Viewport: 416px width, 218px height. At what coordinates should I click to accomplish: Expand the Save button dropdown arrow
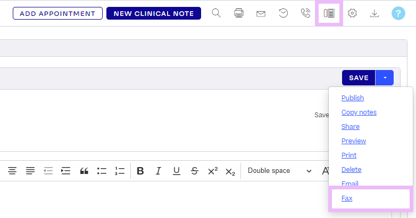pos(385,78)
